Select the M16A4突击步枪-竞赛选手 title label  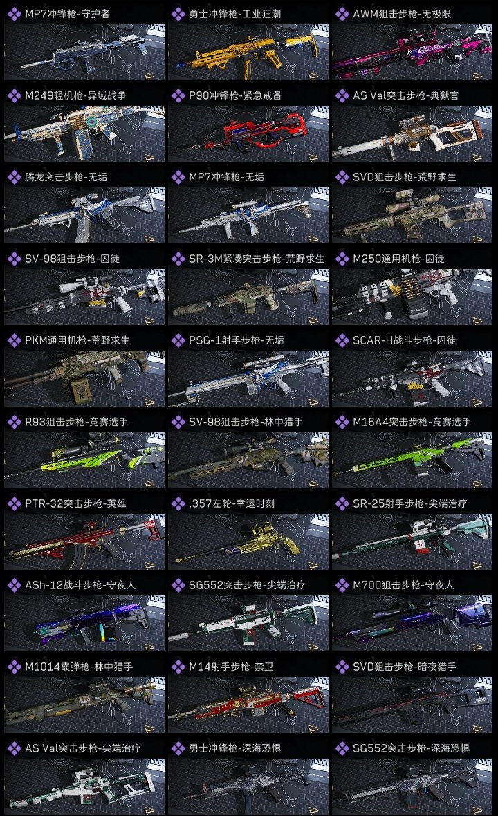(412, 422)
